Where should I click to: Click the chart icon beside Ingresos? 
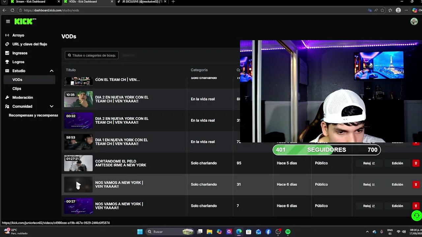click(7, 53)
